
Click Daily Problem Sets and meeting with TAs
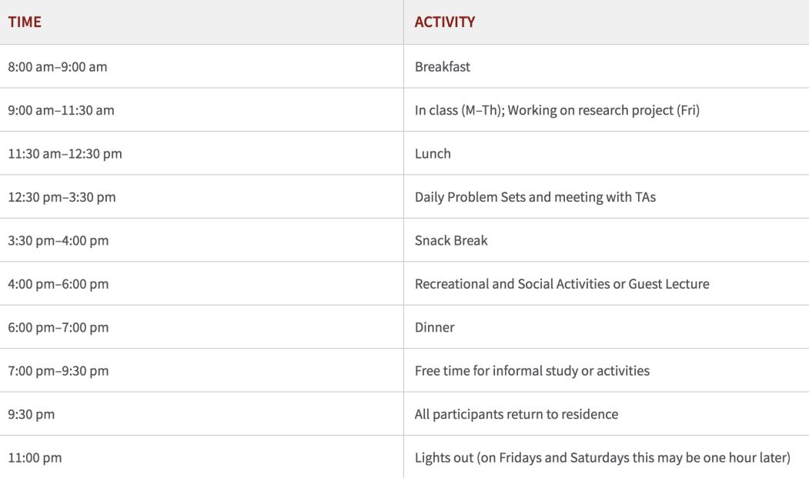(535, 197)
